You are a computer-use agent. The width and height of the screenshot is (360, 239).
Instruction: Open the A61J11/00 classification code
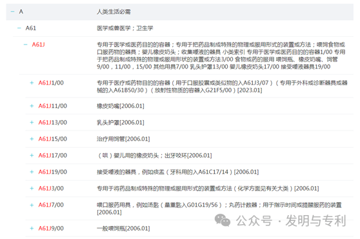tap(52, 106)
